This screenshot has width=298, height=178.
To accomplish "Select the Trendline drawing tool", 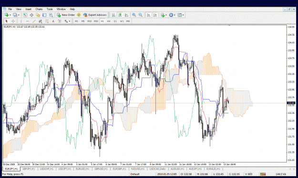I will tap(34, 21).
